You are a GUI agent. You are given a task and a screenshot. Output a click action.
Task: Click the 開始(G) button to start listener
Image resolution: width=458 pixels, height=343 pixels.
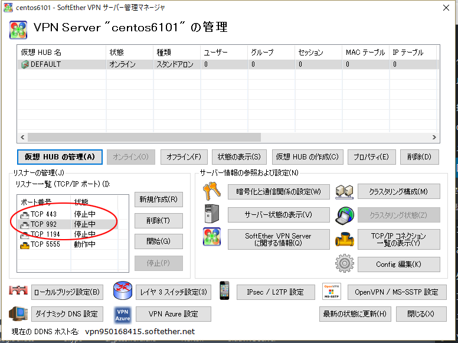[158, 241]
